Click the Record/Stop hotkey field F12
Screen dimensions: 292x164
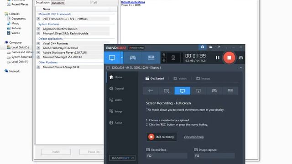(167, 156)
